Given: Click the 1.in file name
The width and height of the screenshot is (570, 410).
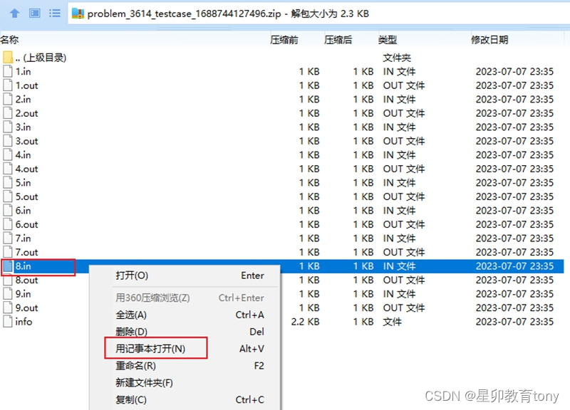Looking at the screenshot, I should pyautogui.click(x=23, y=72).
